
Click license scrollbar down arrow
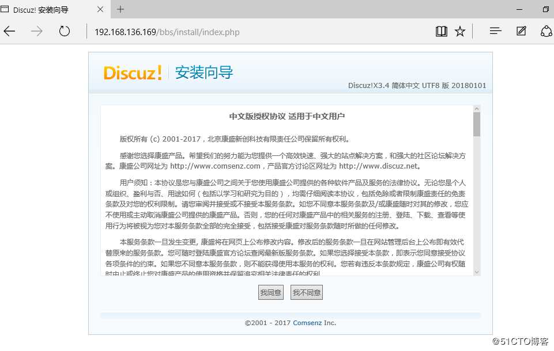(477, 272)
